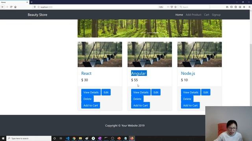Click the browser Search field

(x=194, y=7)
